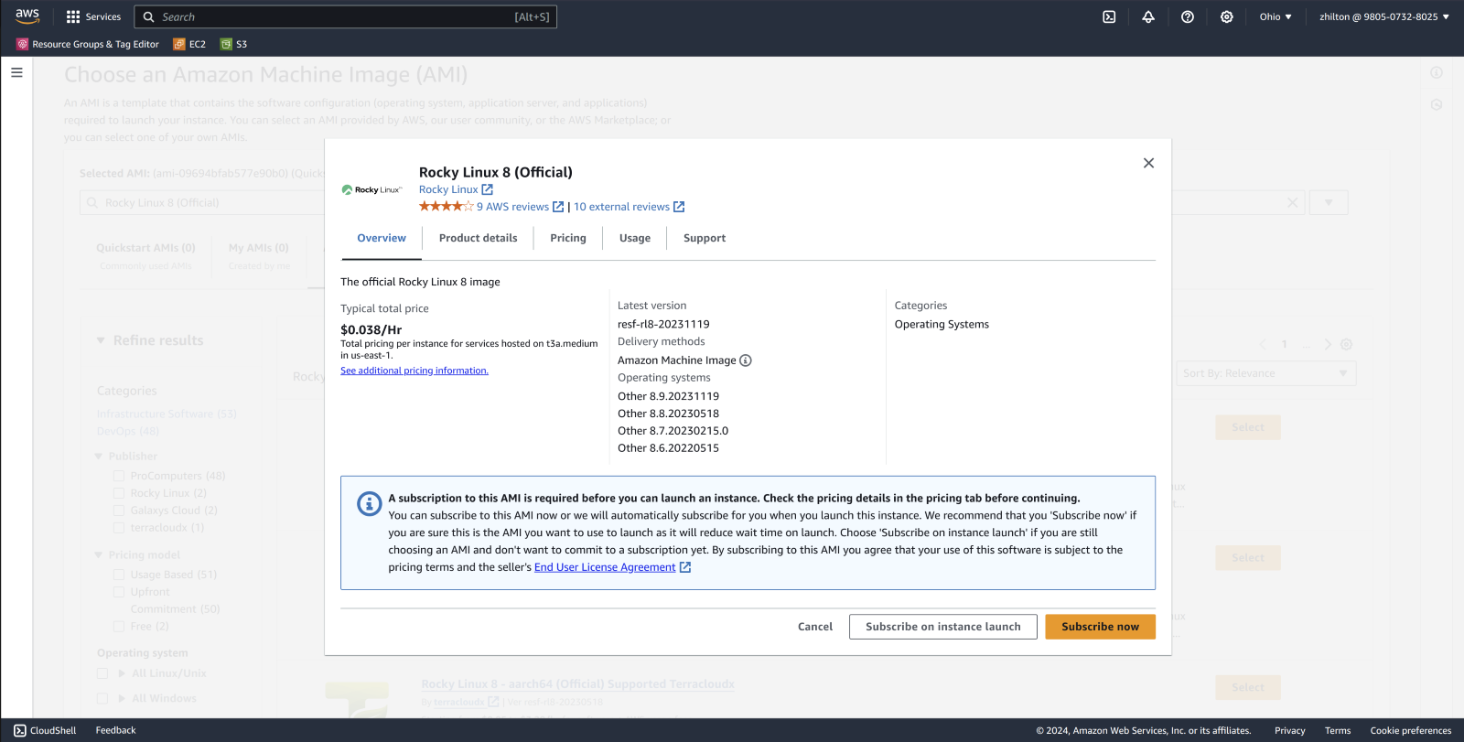Switch to the Overview tab
This screenshot has width=1464, height=742.
pyautogui.click(x=382, y=238)
